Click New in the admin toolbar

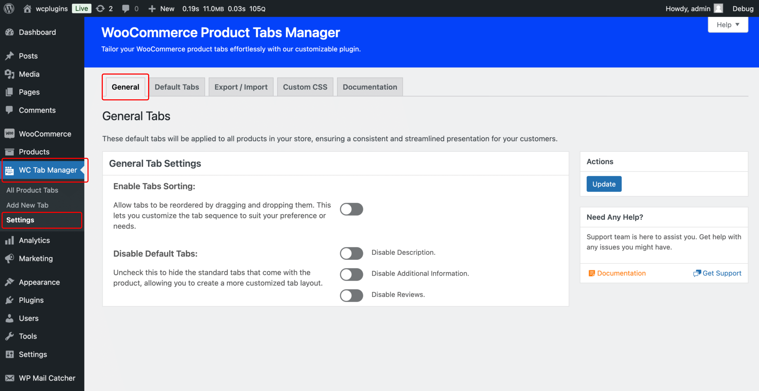tap(161, 8)
